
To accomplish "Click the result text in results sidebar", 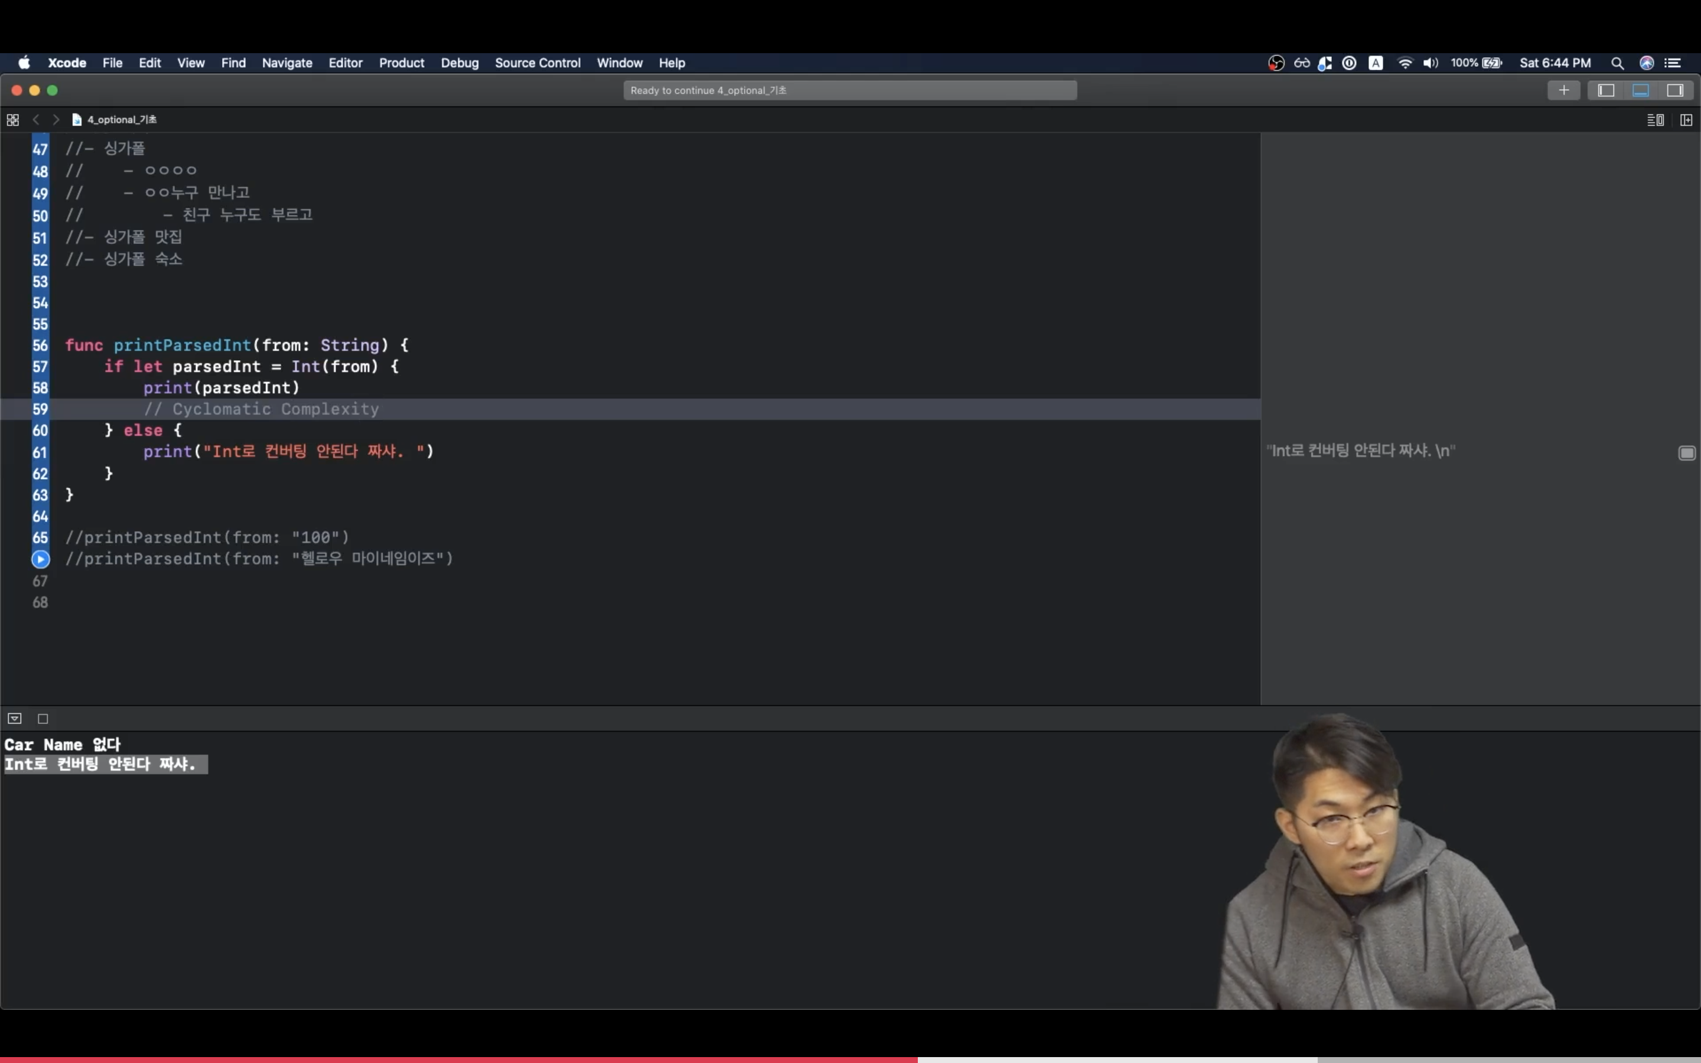I will coord(1360,451).
